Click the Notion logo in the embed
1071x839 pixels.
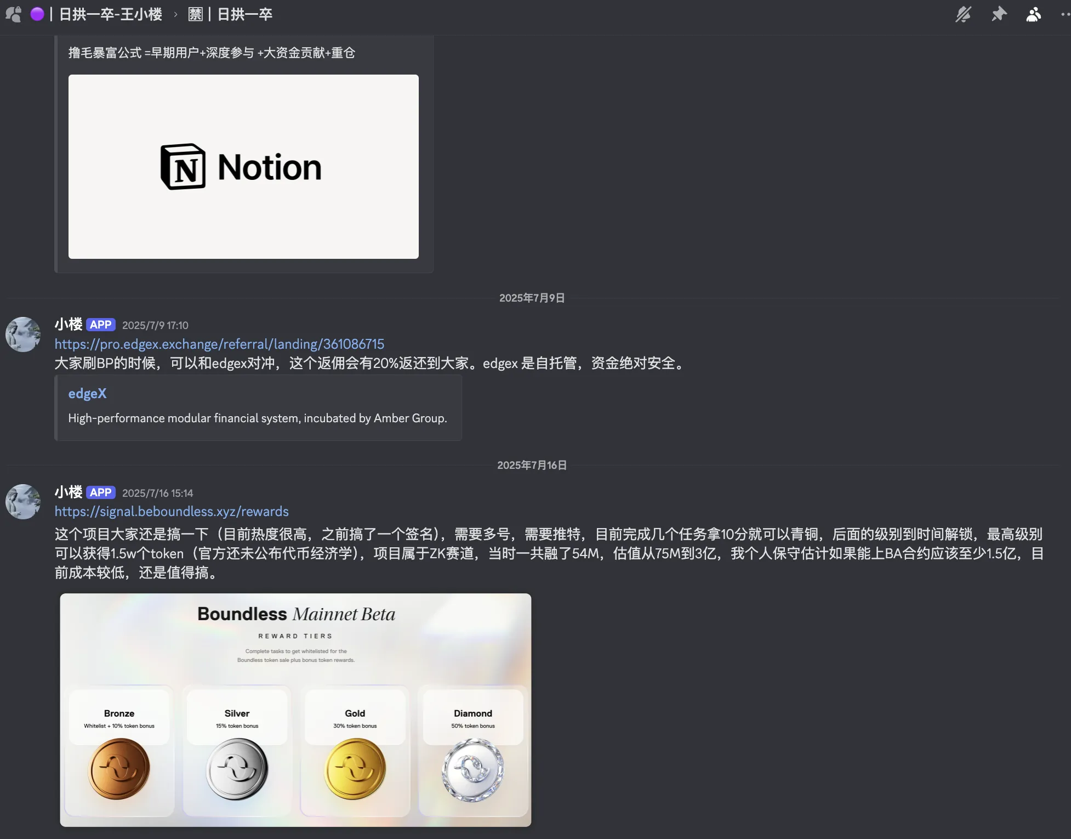(242, 167)
